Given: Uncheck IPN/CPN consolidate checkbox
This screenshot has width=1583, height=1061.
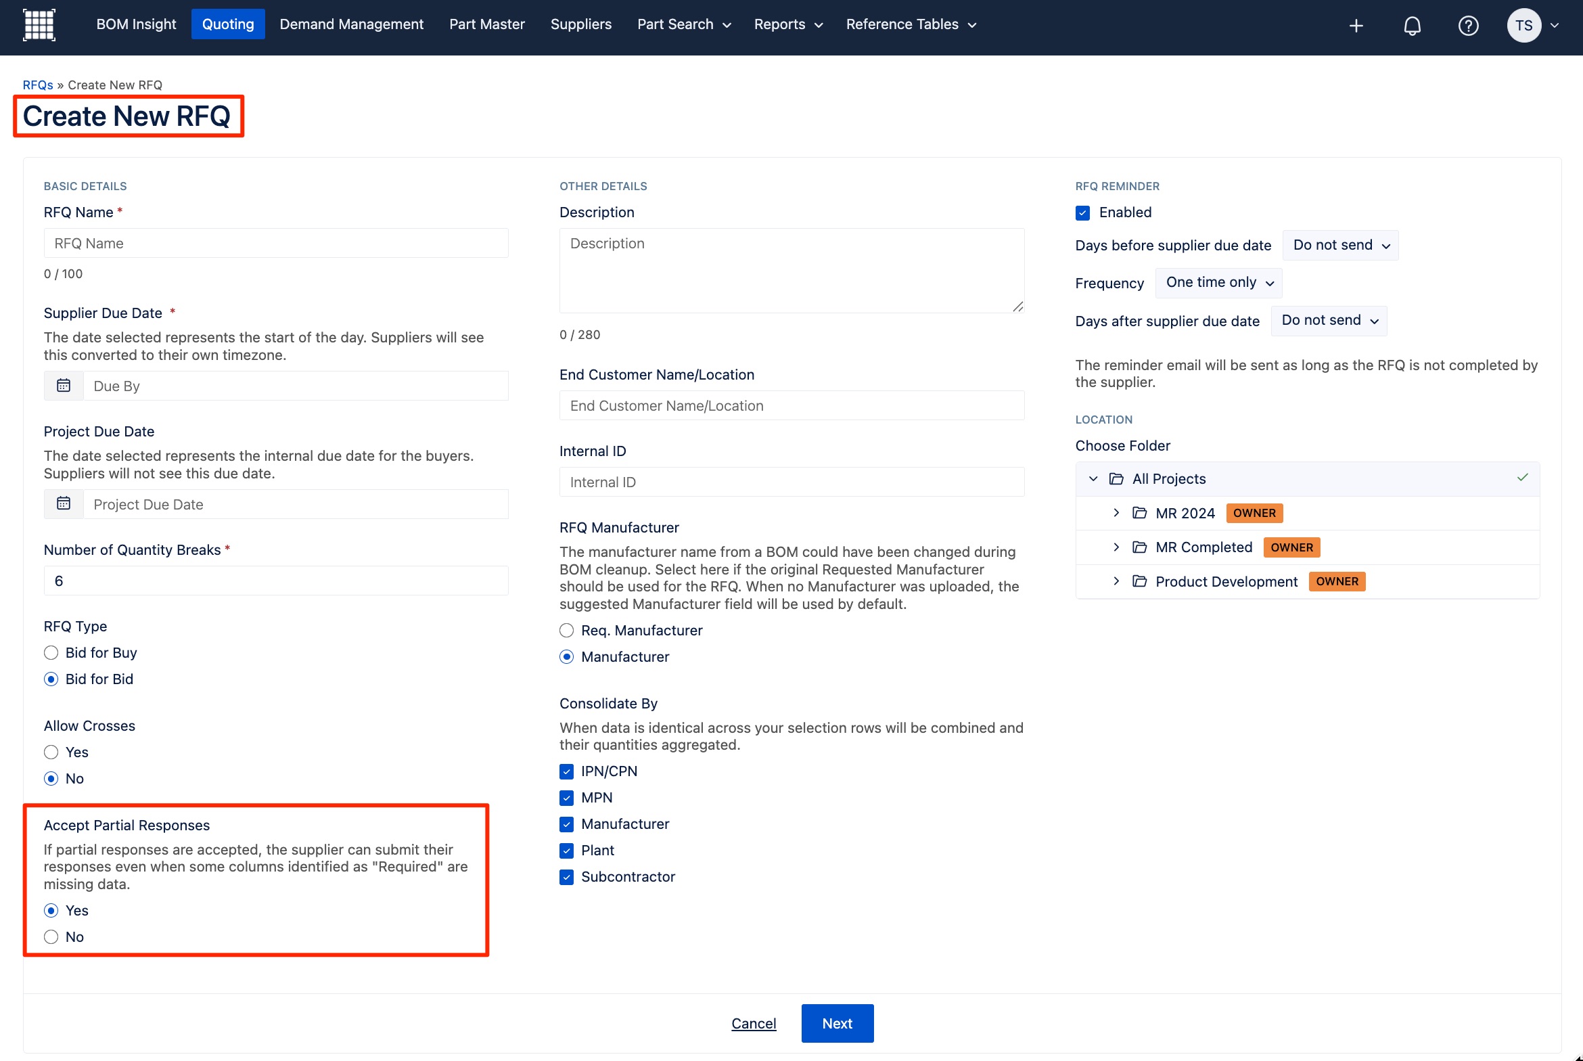Looking at the screenshot, I should [x=566, y=771].
